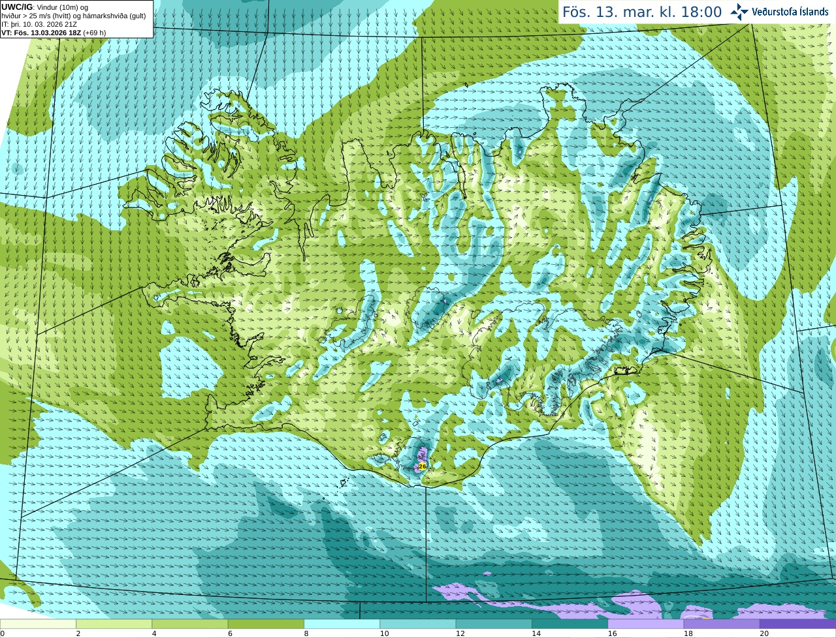Click the '18' label on the wind scale
836x638 pixels.
tap(688, 633)
